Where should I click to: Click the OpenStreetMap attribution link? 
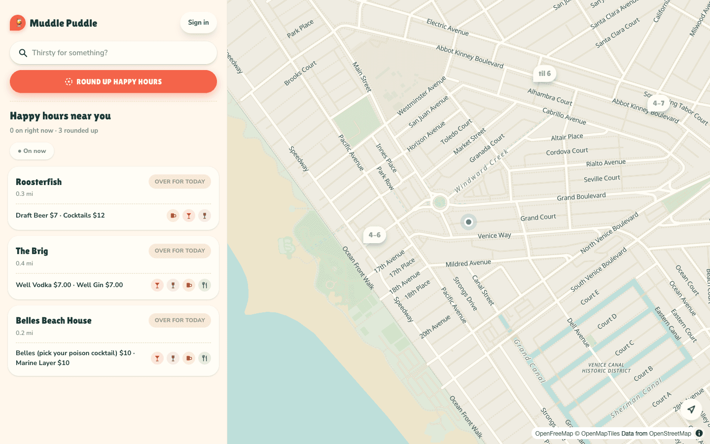(670, 434)
